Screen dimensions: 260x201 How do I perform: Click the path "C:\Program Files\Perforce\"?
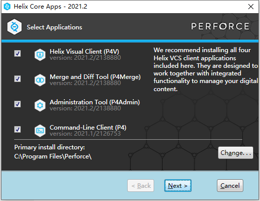click(x=53, y=156)
